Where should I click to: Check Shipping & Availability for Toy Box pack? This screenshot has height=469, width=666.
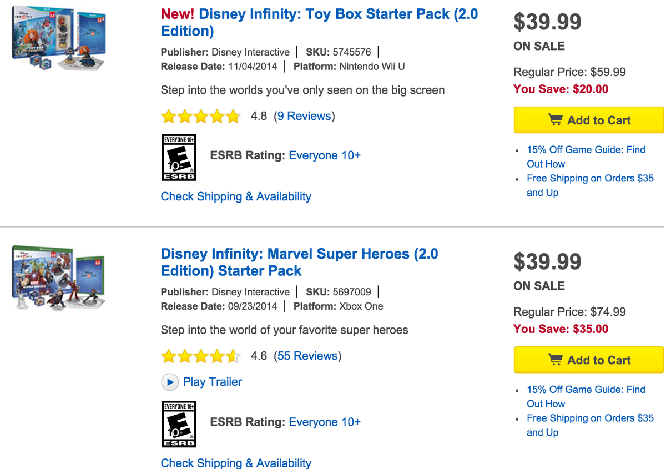coord(236,196)
